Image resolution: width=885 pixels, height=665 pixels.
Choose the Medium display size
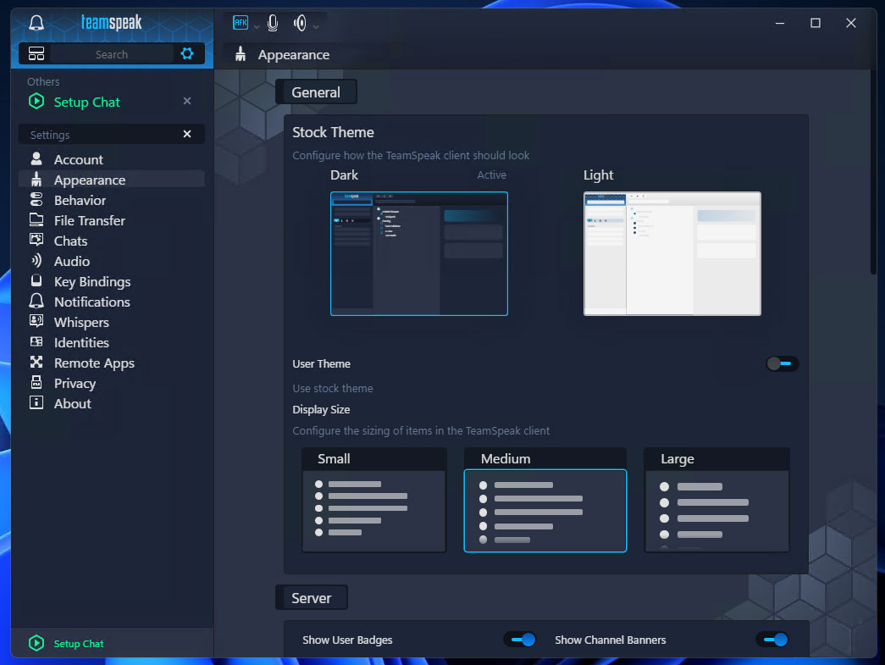pos(545,500)
